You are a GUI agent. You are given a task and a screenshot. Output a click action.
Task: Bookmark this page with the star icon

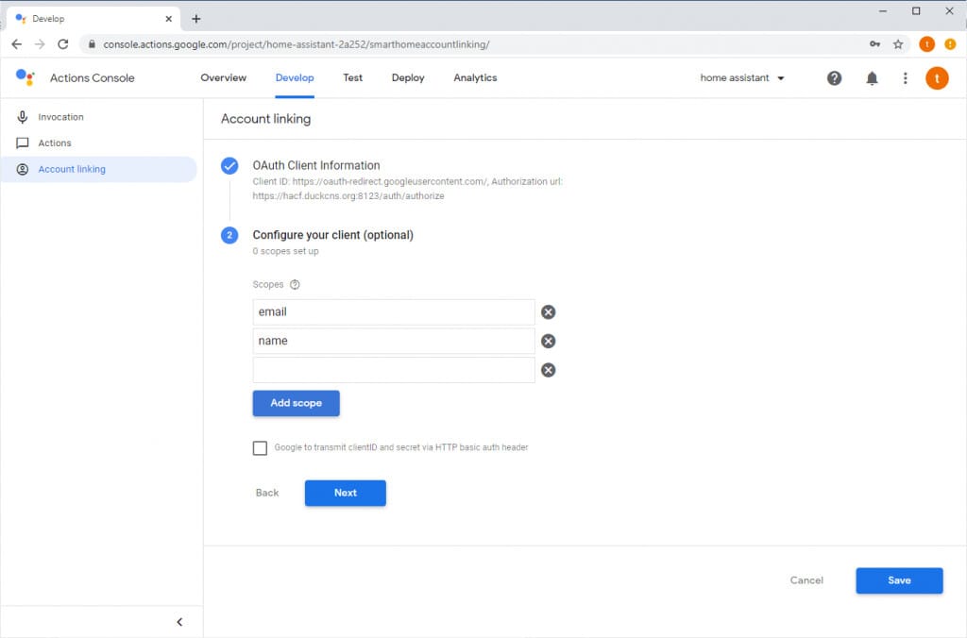898,44
